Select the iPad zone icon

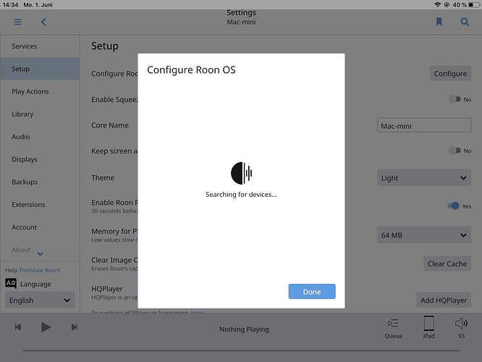[x=429, y=323]
